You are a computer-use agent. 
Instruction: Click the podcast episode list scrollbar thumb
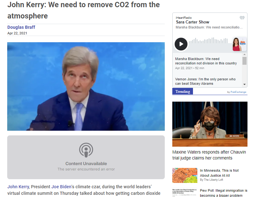pyautogui.click(x=244, y=61)
